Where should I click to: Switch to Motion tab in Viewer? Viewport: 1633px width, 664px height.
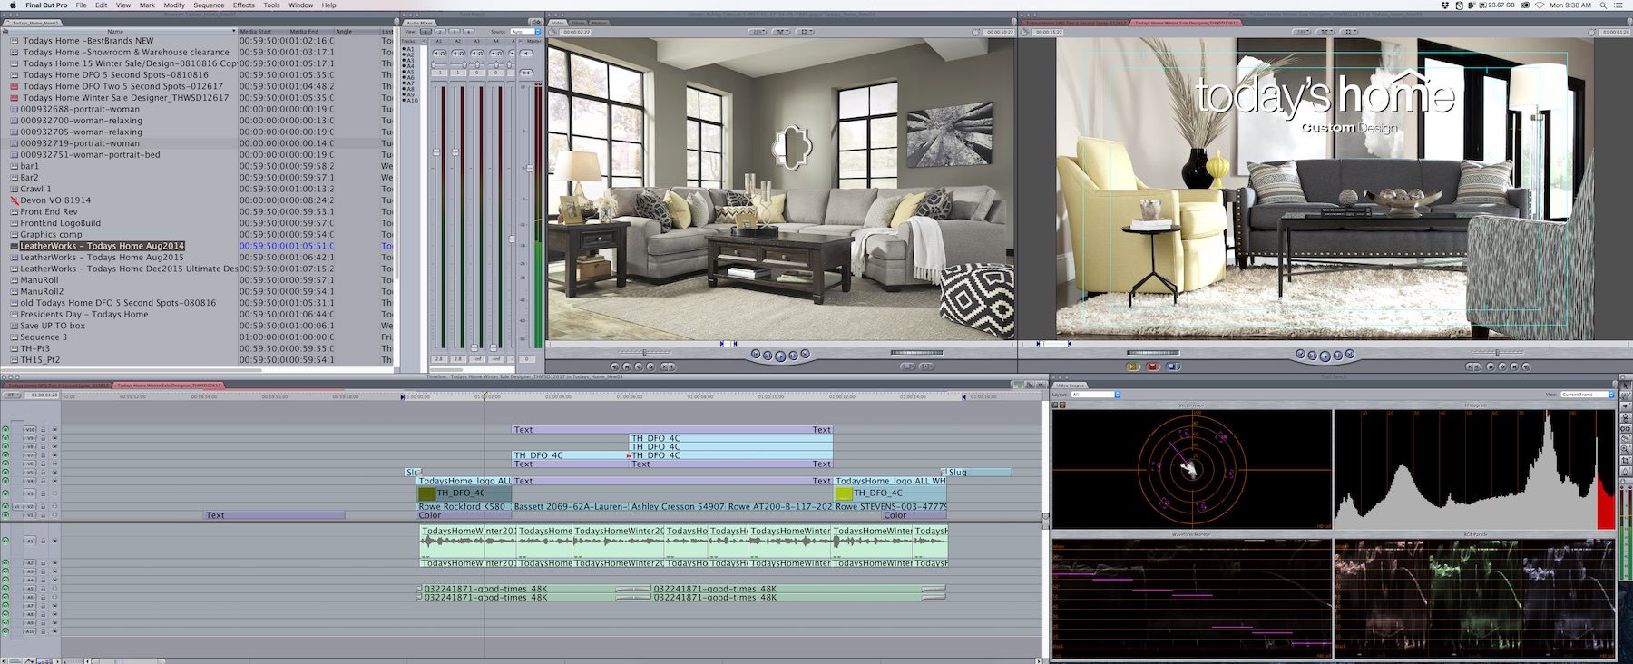tap(599, 22)
